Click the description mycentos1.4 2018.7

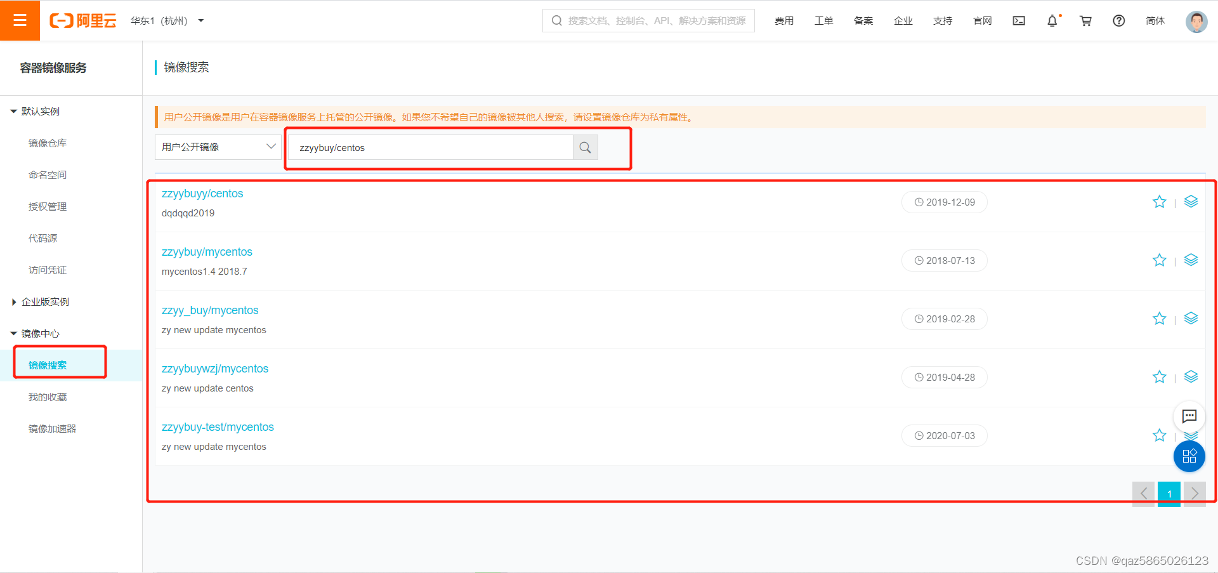pyautogui.click(x=204, y=272)
